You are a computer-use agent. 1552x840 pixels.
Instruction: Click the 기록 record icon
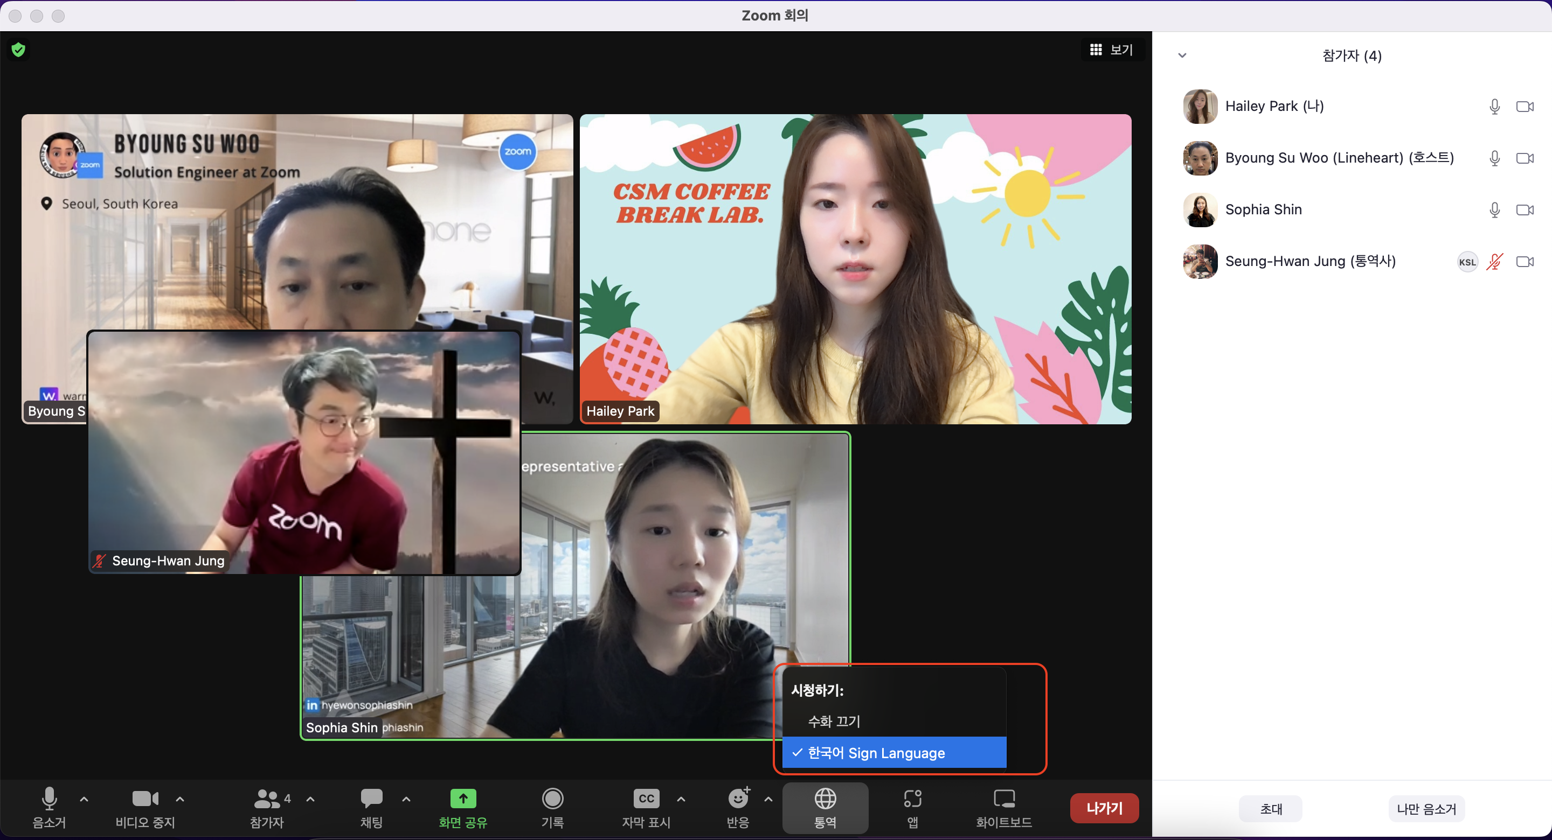tap(552, 799)
